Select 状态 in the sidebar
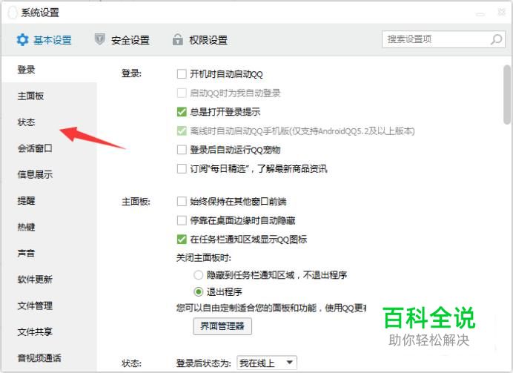 (x=49, y=122)
